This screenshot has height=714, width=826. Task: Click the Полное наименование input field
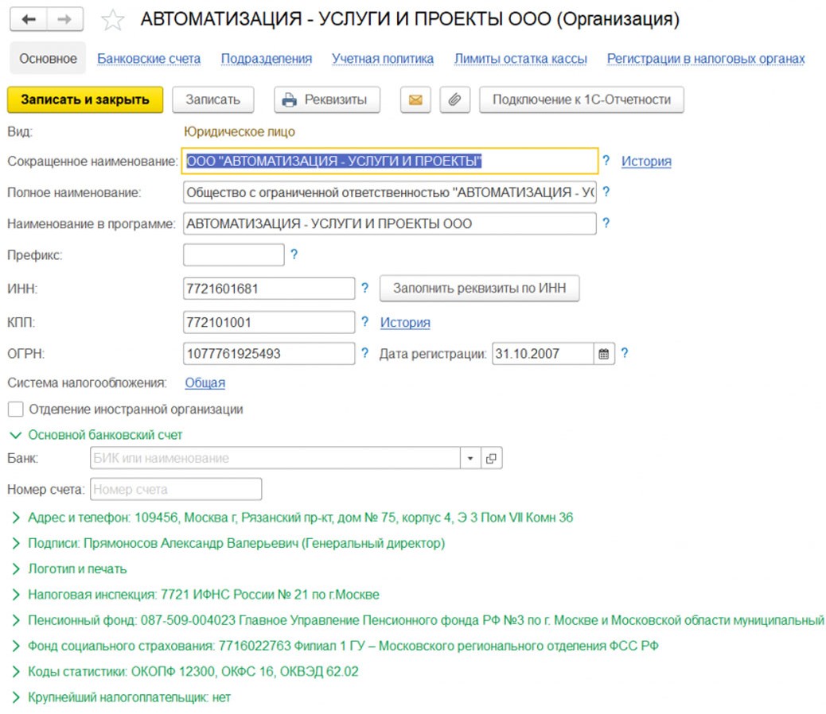pos(390,192)
